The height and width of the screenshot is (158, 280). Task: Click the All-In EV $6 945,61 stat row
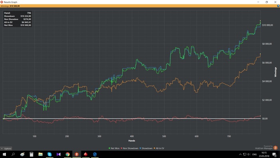(18, 22)
